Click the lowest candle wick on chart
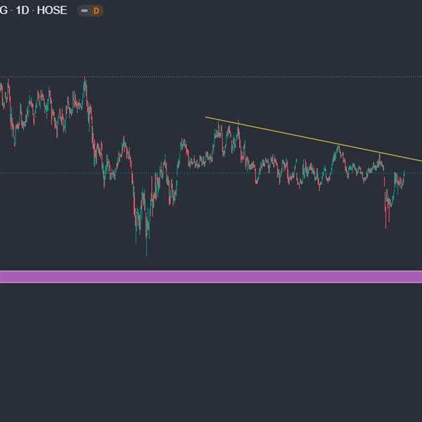 147,249
